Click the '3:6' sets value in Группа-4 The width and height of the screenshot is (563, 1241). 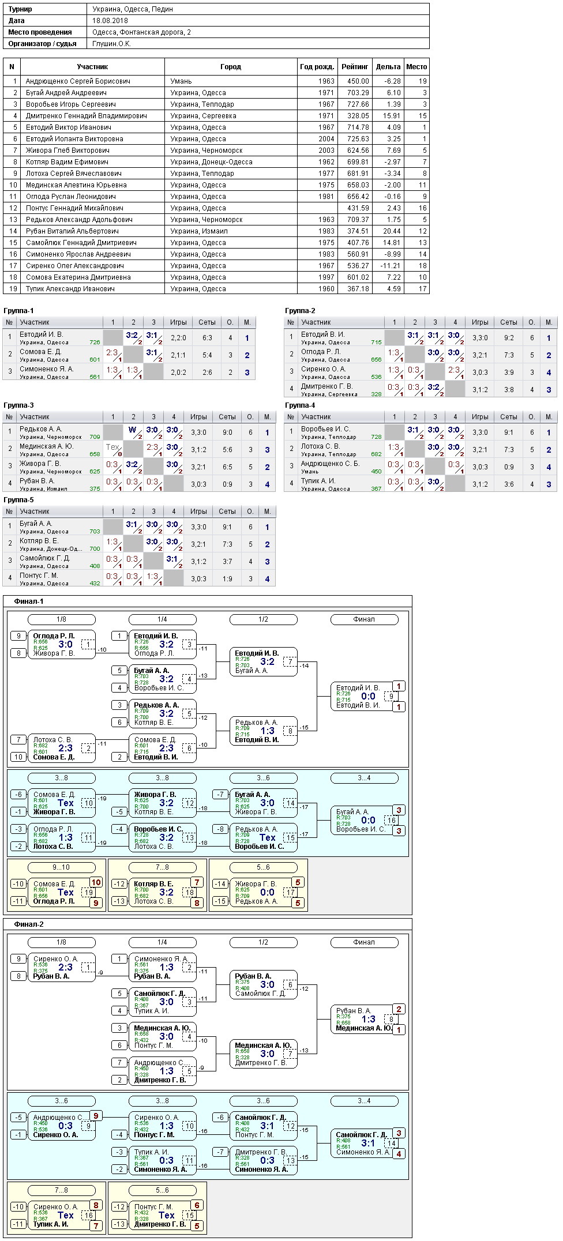point(509,484)
